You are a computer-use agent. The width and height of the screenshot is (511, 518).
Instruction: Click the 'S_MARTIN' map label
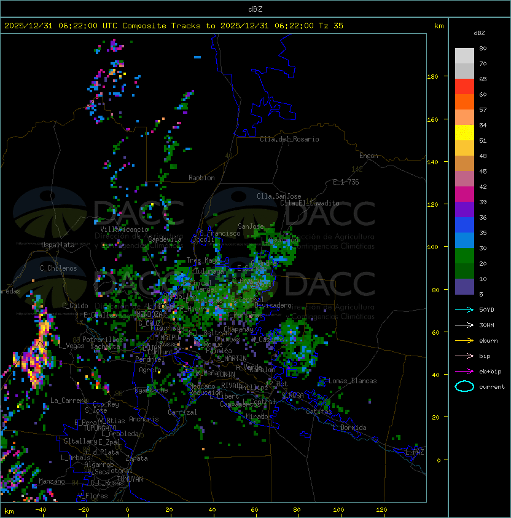[232, 359]
